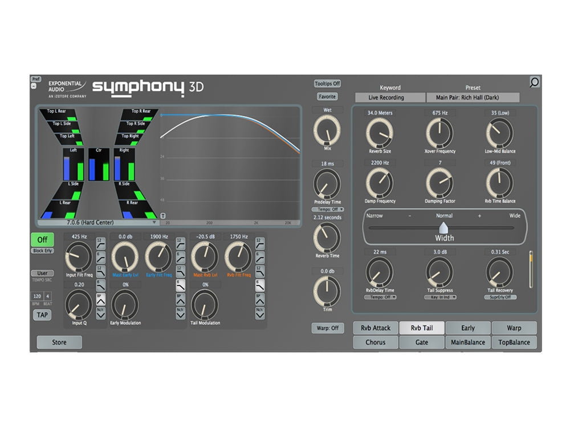The image size is (570, 427).
Task: Open the Live Recording keyword dropdown
Action: 390,97
